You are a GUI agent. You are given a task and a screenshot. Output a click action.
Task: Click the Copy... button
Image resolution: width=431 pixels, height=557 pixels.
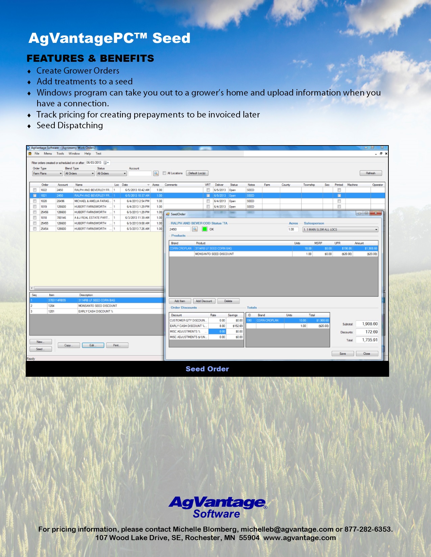click(x=69, y=345)
